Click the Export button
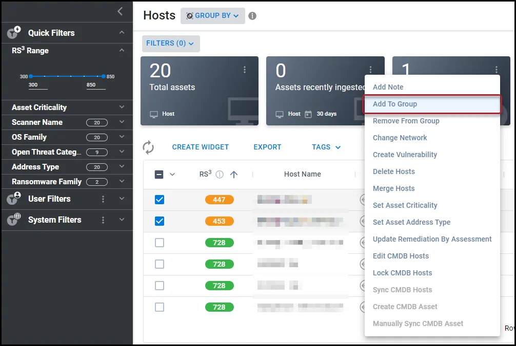 (267, 147)
